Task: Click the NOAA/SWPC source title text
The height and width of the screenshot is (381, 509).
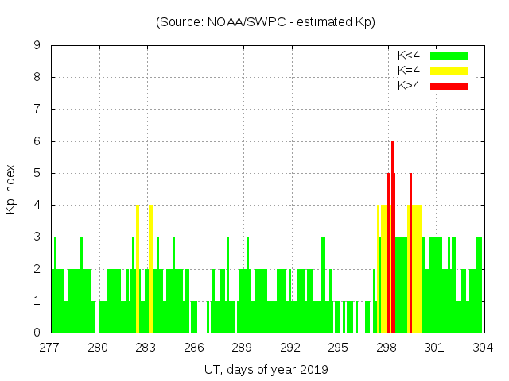Action: click(265, 22)
